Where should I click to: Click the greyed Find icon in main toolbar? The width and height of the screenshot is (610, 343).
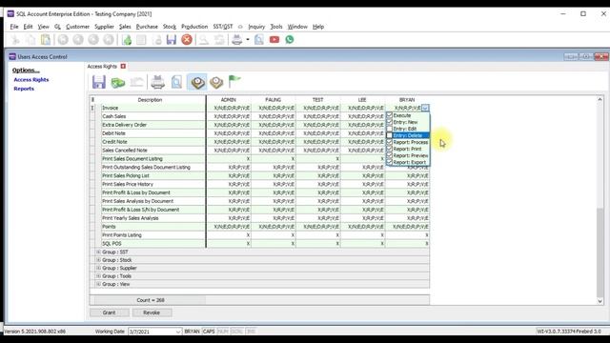click(x=203, y=40)
